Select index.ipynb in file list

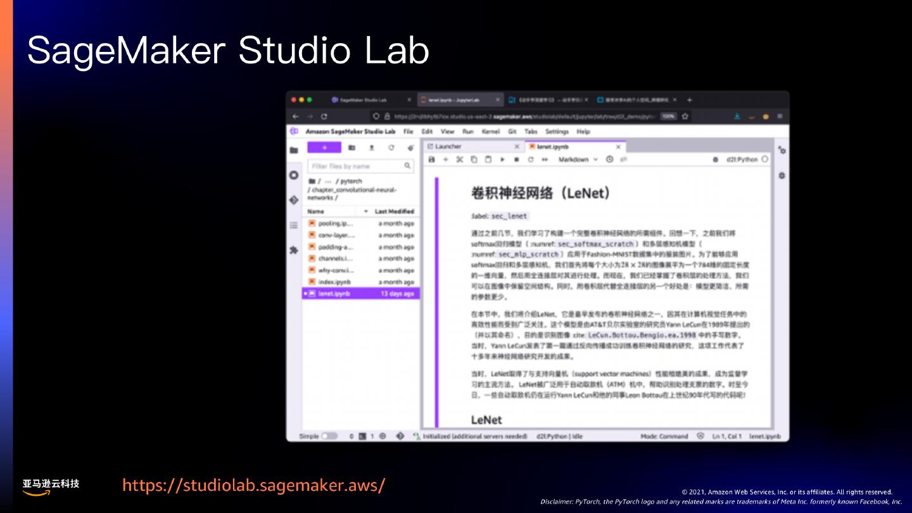click(x=360, y=282)
